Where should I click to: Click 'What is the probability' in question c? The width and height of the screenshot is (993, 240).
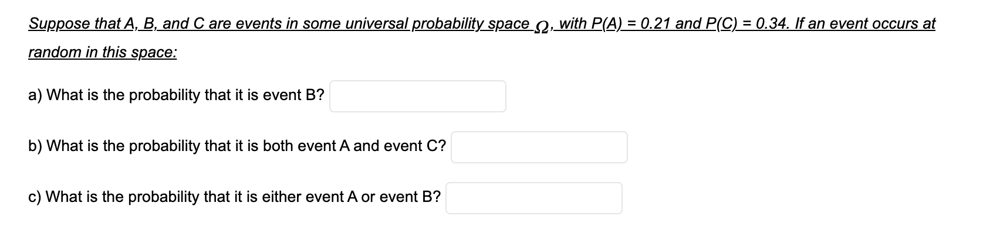pos(123,197)
